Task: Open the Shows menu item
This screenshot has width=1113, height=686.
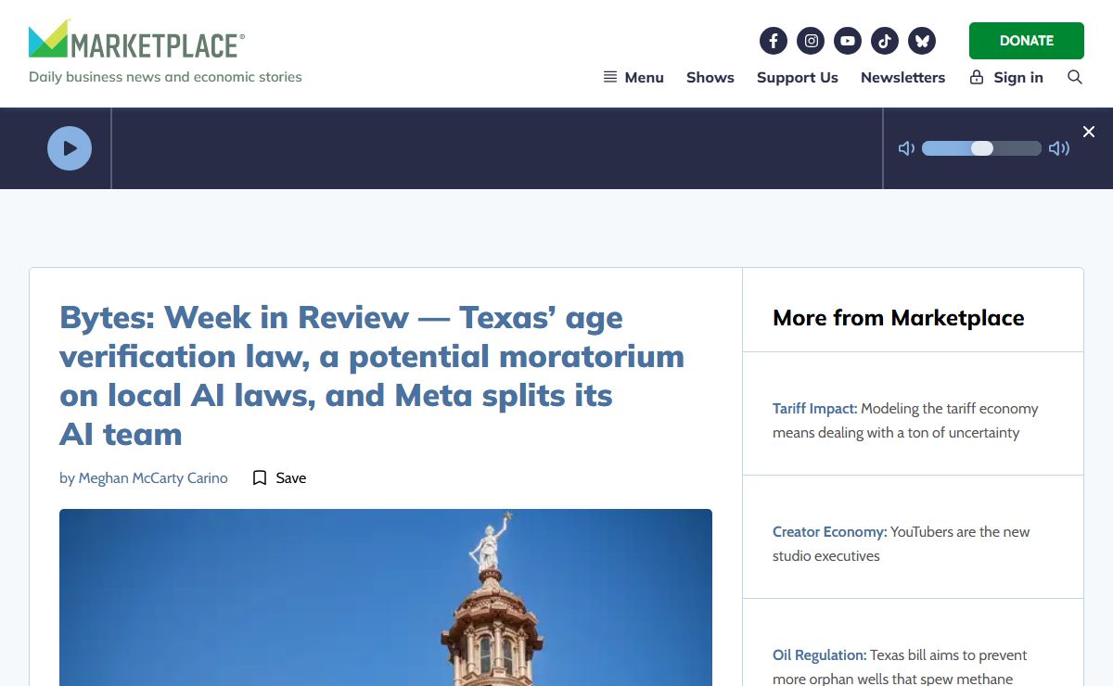Action: pos(710,77)
